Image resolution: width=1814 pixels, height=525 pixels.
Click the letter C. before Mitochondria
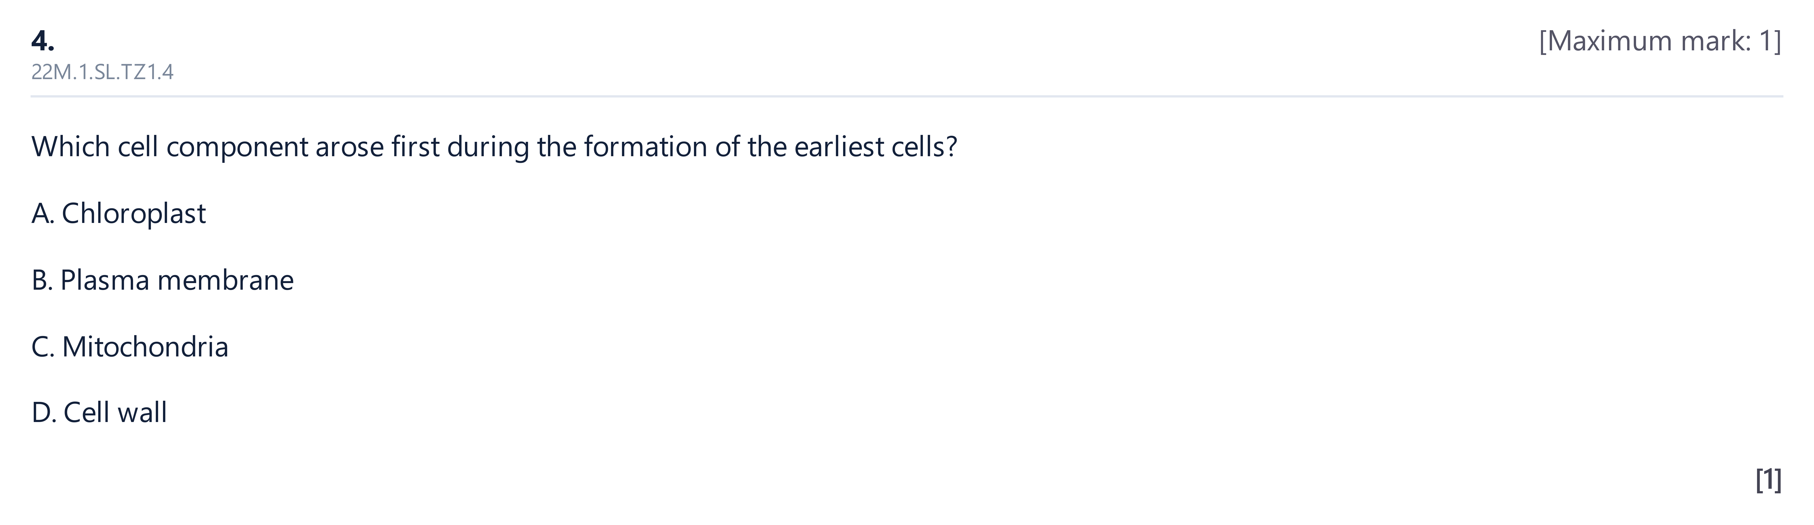pos(43,347)
